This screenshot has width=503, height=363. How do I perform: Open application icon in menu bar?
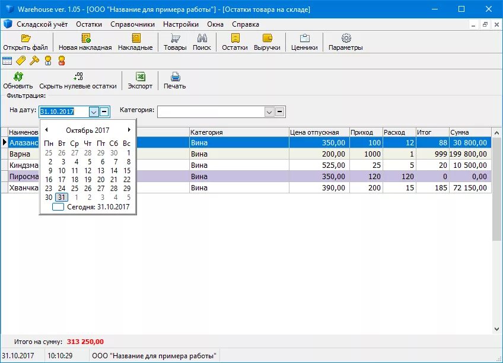pyautogui.click(x=8, y=24)
